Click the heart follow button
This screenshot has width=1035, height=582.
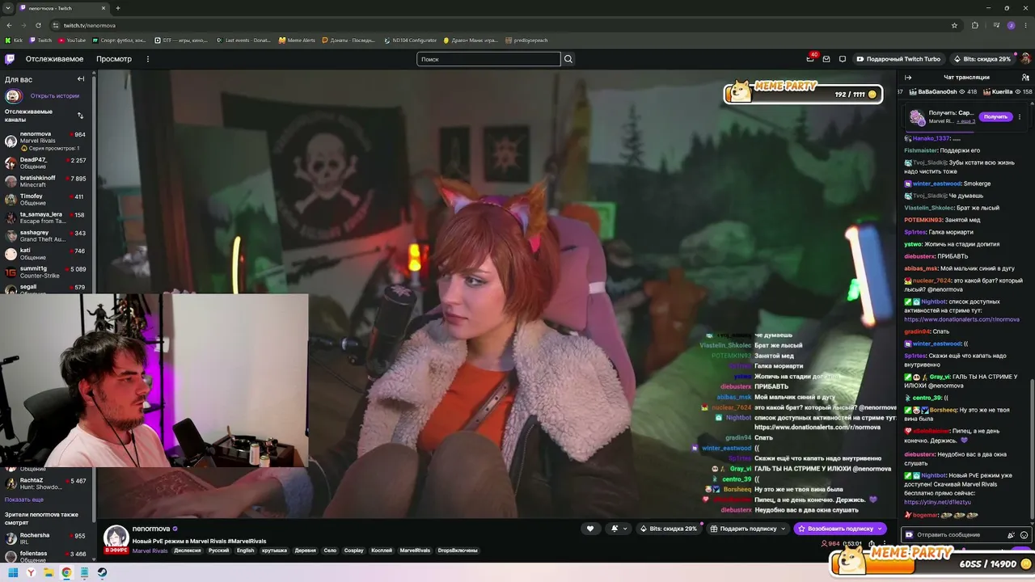tap(590, 529)
